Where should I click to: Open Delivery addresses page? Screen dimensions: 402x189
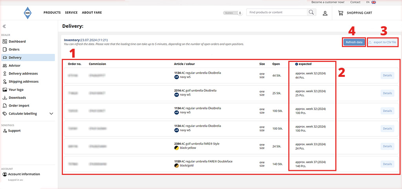(23, 73)
